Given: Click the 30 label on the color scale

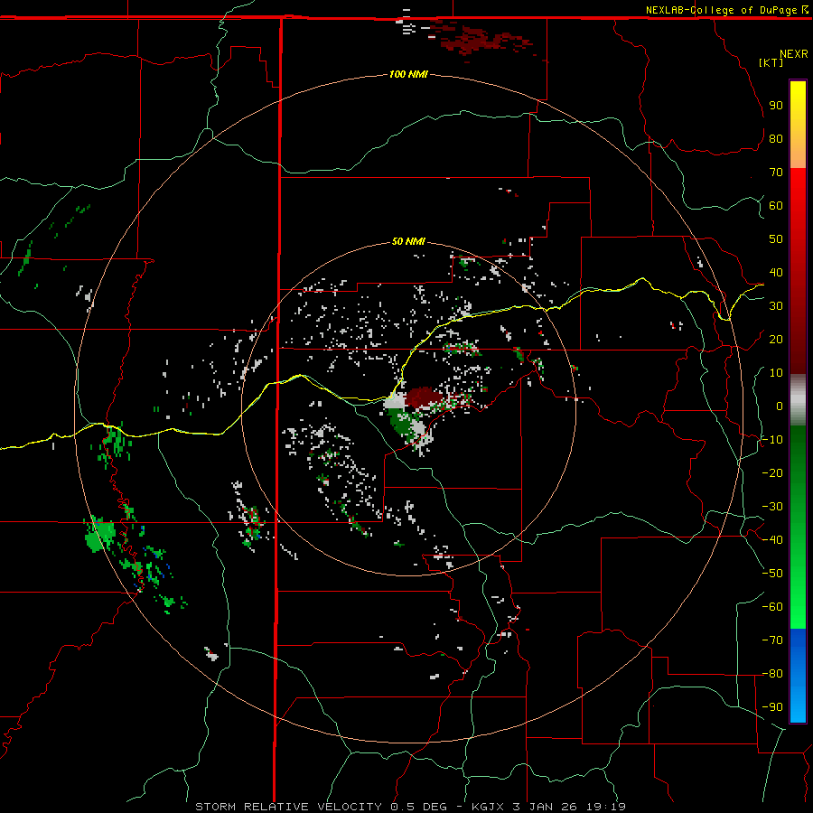Looking at the screenshot, I should [x=776, y=306].
